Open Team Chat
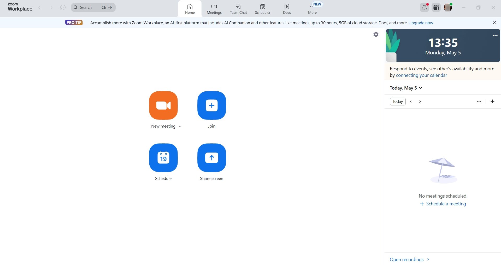The image size is (501, 265). tap(238, 9)
